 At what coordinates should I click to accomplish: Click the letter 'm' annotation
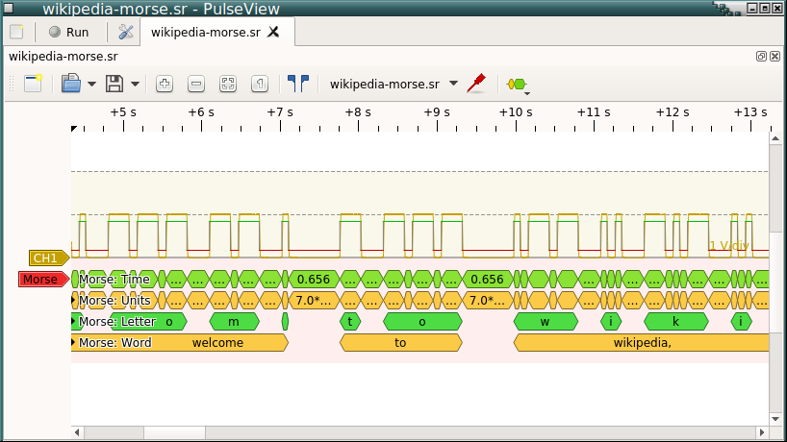[234, 321]
